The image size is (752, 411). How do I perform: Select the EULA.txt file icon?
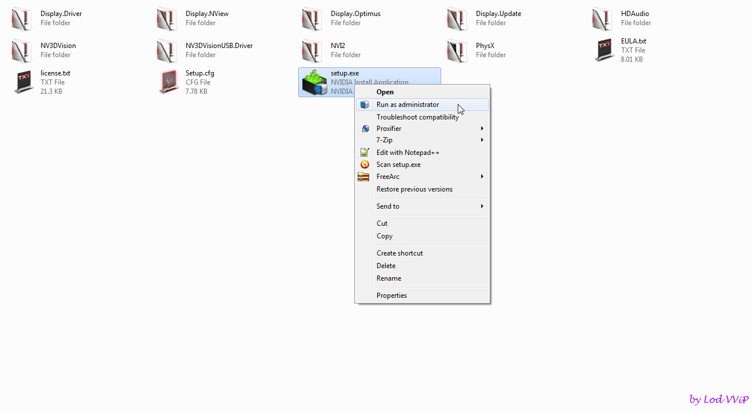(x=604, y=50)
